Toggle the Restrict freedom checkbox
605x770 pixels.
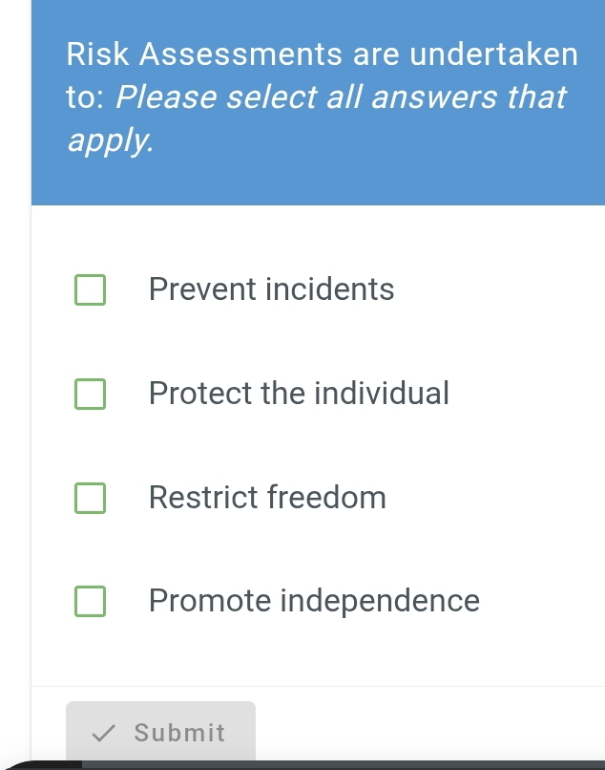coord(91,498)
